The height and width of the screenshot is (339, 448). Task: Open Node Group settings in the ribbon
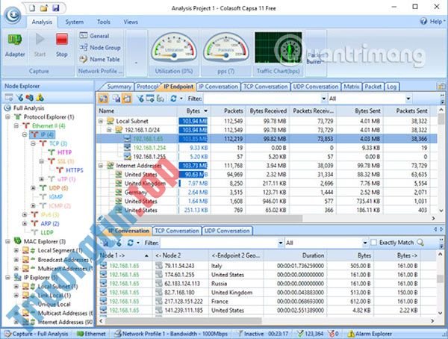(103, 47)
